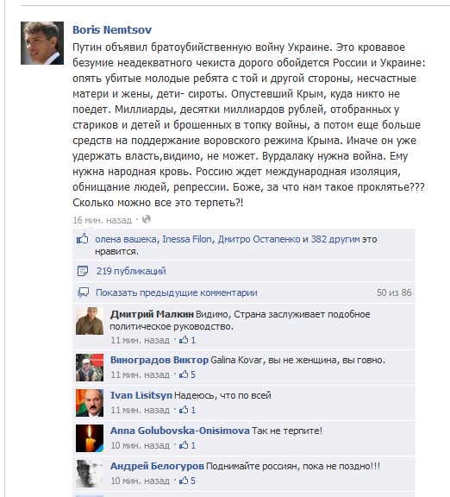Open Inessa Filon's profile link
The height and width of the screenshot is (497, 450).
coord(187,239)
